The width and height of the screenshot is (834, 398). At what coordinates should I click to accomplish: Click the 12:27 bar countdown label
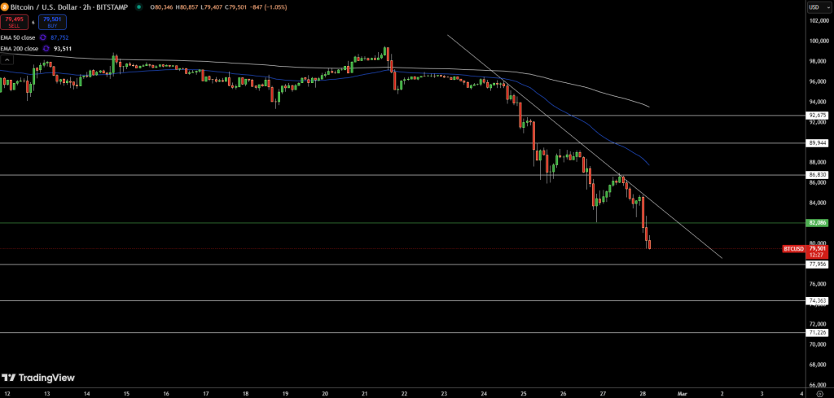[x=817, y=255]
